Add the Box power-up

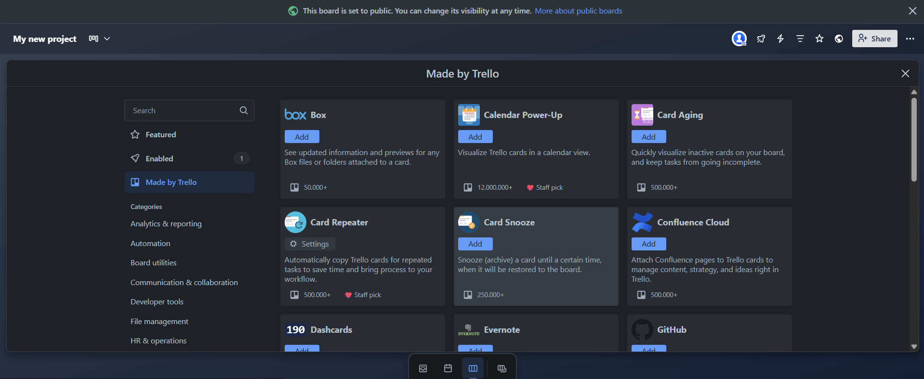click(x=302, y=137)
